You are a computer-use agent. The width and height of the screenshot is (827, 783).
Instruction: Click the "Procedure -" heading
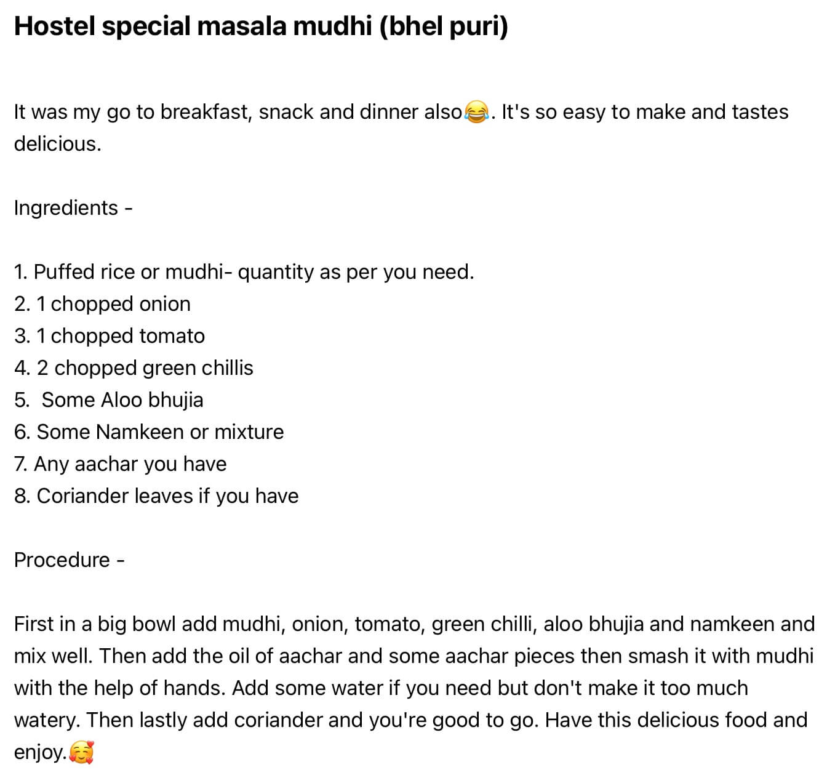pyautogui.click(x=69, y=560)
